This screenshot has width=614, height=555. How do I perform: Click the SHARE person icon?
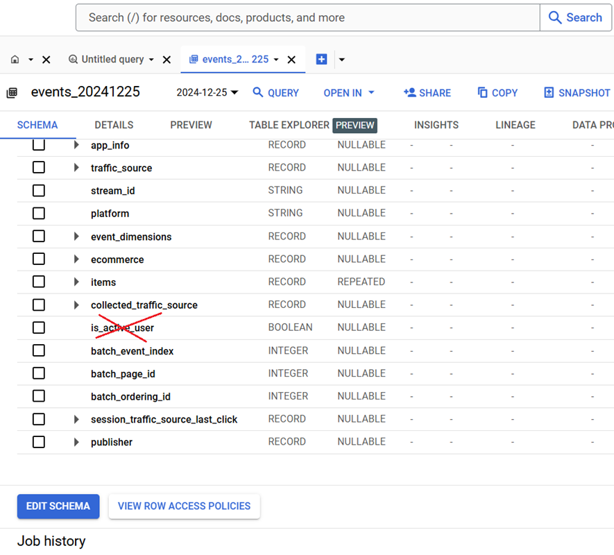point(409,92)
